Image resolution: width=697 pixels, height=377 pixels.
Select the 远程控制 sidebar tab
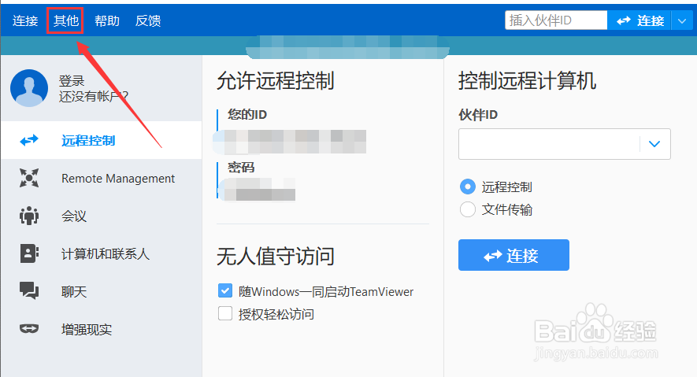click(102, 140)
